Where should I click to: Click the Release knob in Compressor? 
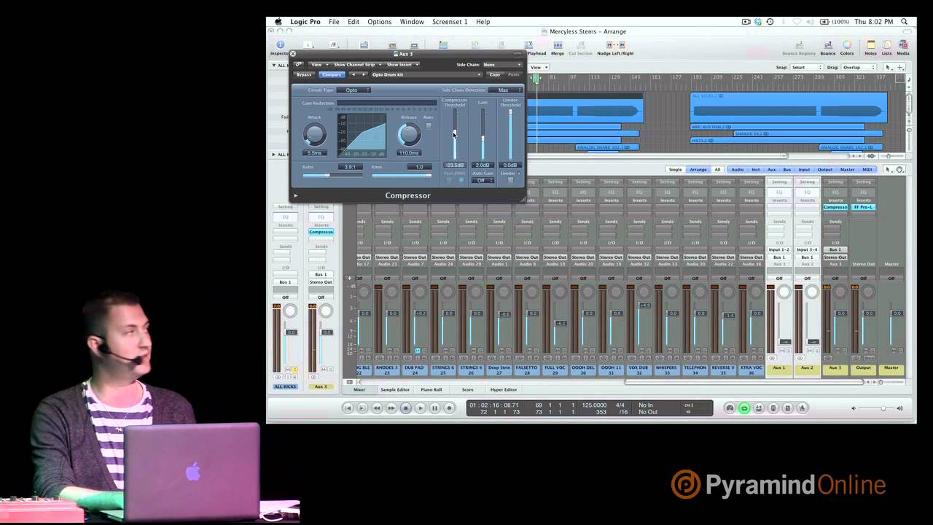click(409, 134)
